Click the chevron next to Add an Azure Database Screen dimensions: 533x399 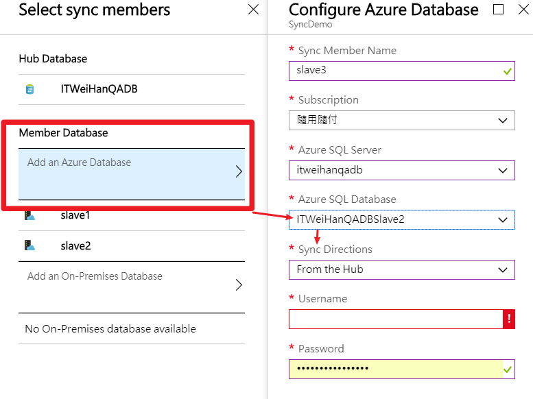[x=239, y=171]
